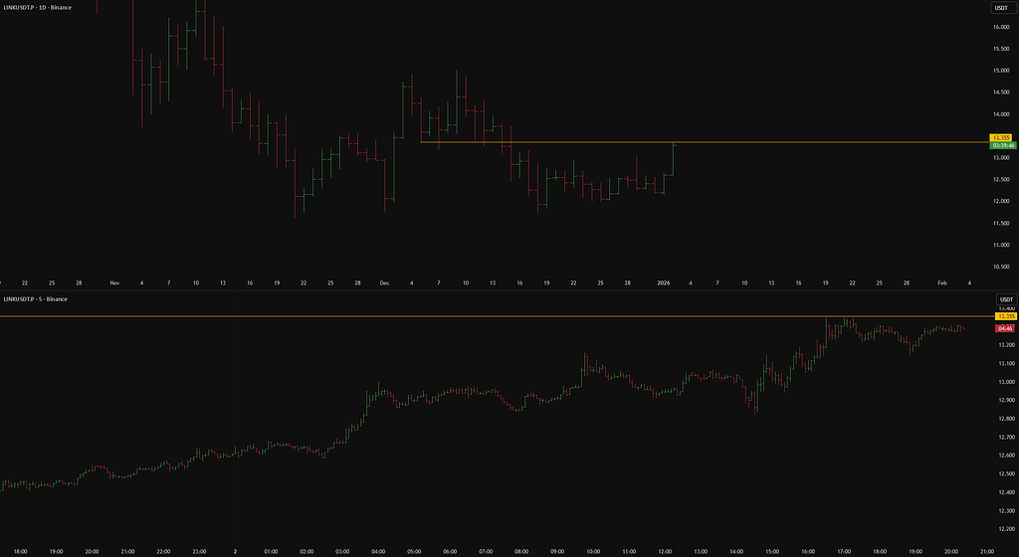Screen dimensions: 1019x557
Task: Click the green 03:39:46 countdown label
Action: click(1000, 146)
